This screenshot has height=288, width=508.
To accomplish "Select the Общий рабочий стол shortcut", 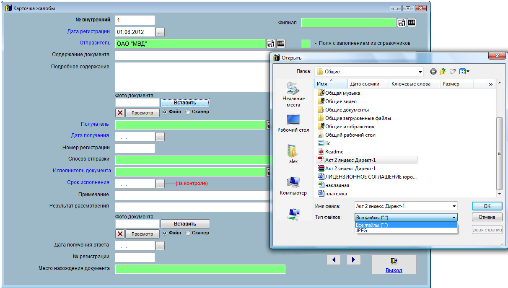I will [x=347, y=135].
